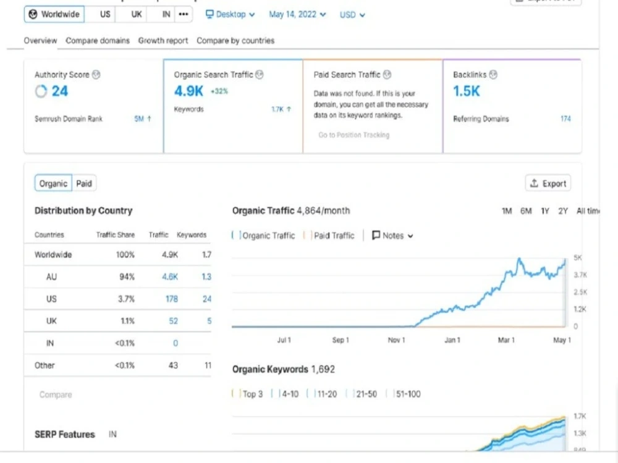
Task: Click info icon next to Organic Search Traffic
Action: tap(260, 75)
